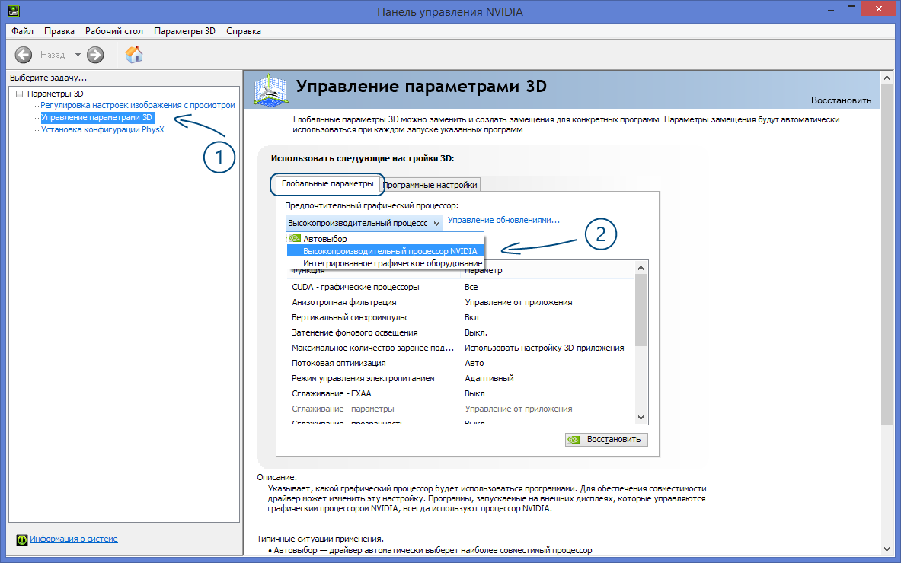Click the Назад toolbar label
This screenshot has width=901, height=563.
point(53,55)
